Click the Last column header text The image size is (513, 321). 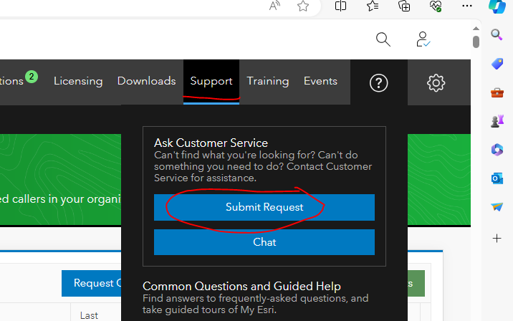click(x=89, y=315)
